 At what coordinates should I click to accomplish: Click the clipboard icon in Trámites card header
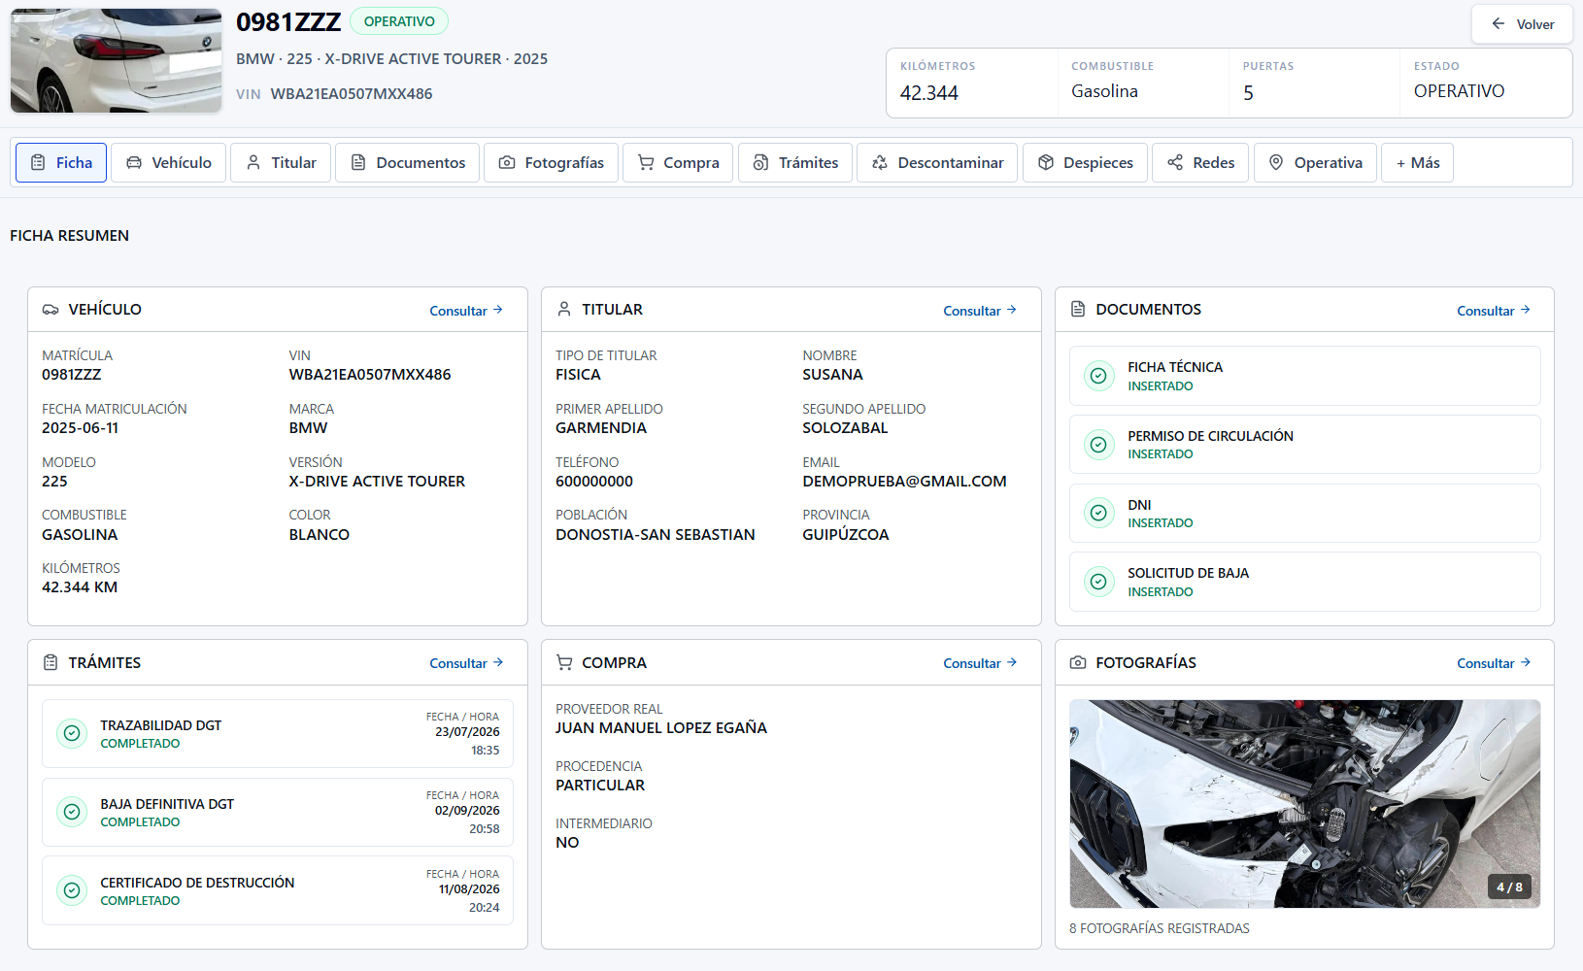point(51,662)
